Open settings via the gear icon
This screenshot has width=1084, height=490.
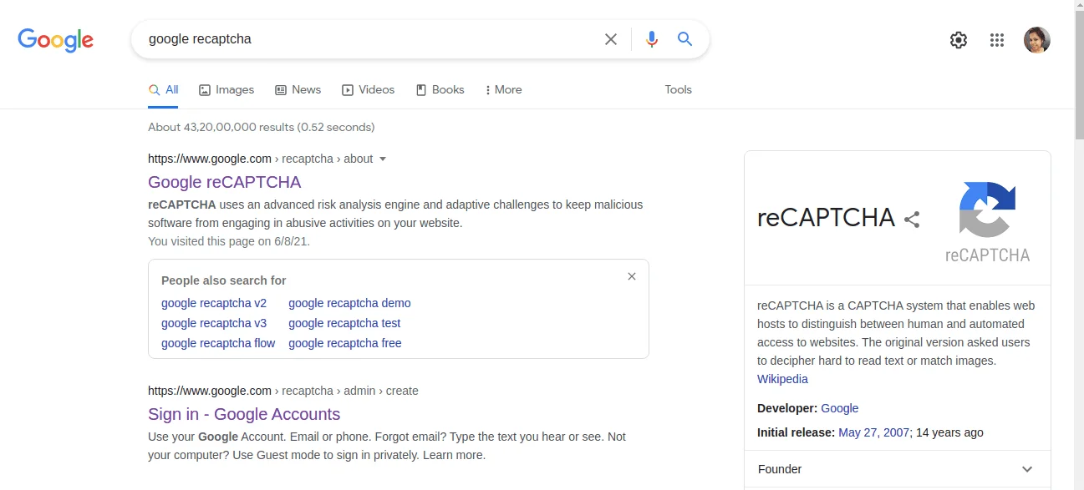(x=959, y=40)
